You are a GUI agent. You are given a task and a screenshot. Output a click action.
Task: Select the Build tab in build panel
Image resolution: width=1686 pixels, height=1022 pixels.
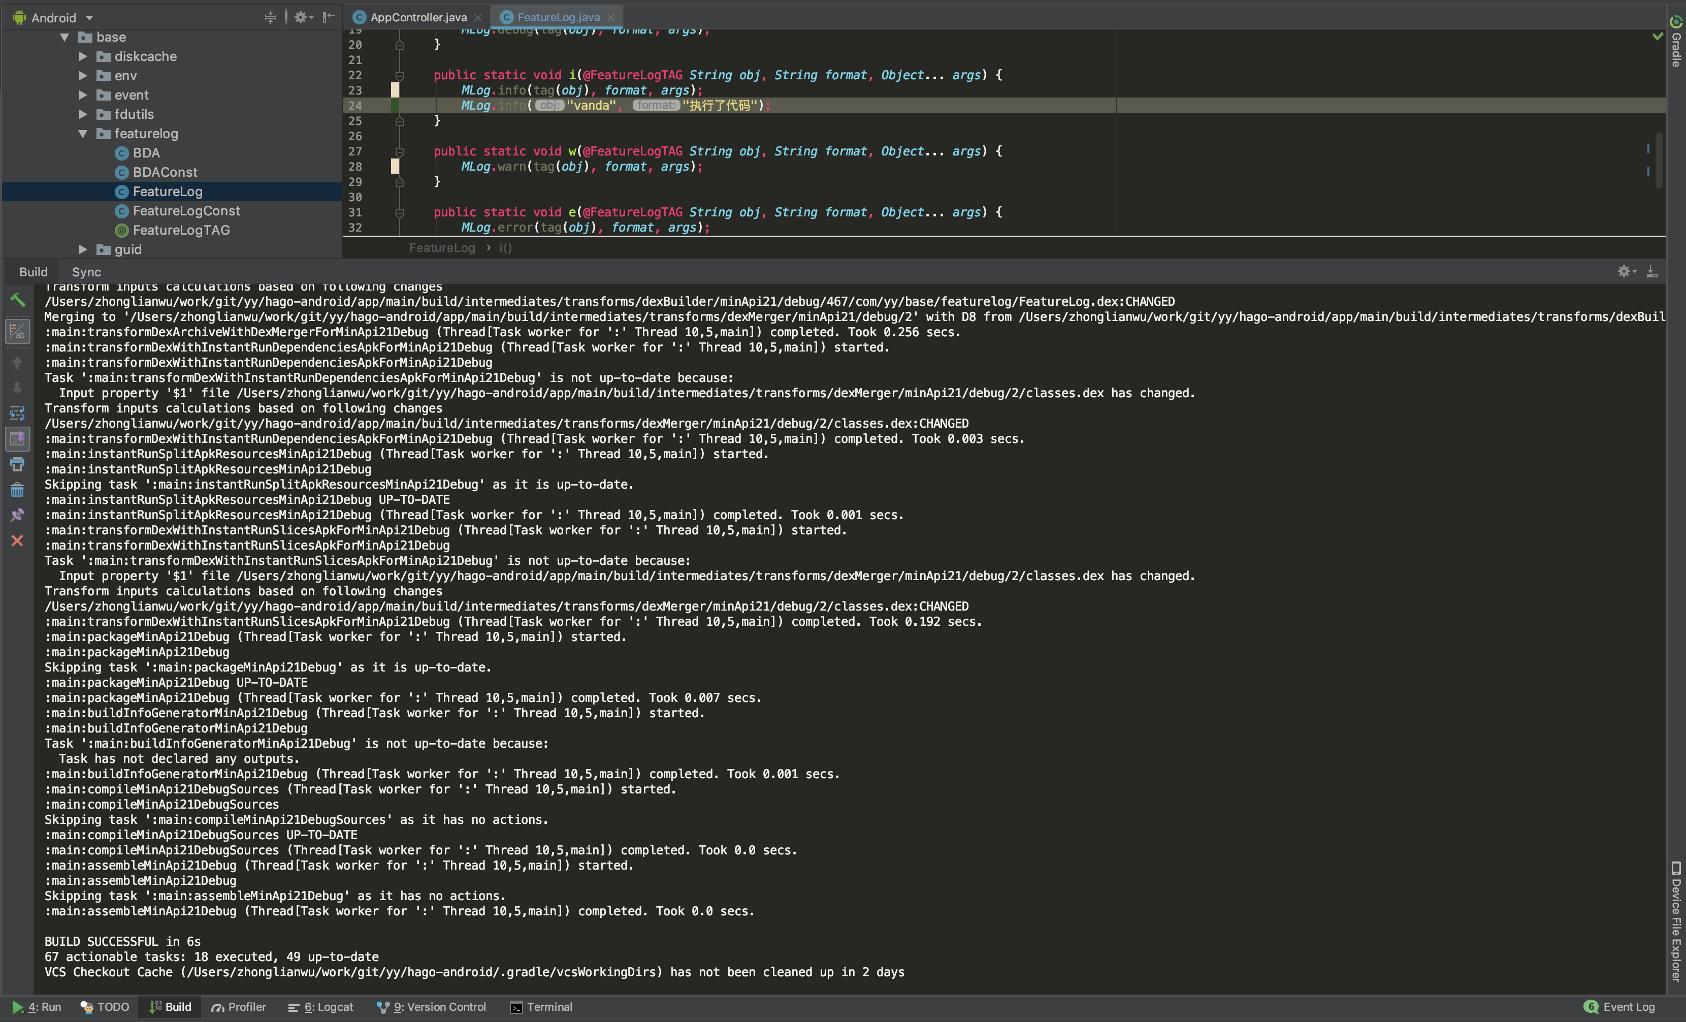point(33,272)
